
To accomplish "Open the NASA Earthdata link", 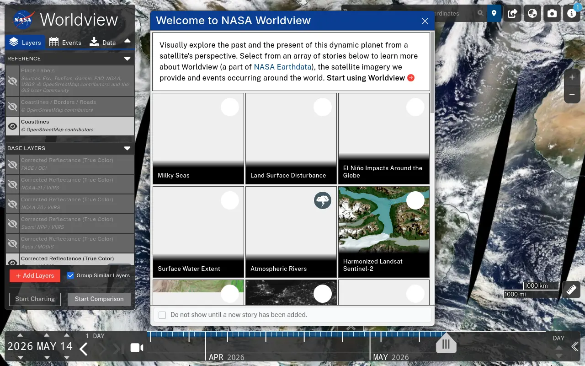I will click(282, 67).
